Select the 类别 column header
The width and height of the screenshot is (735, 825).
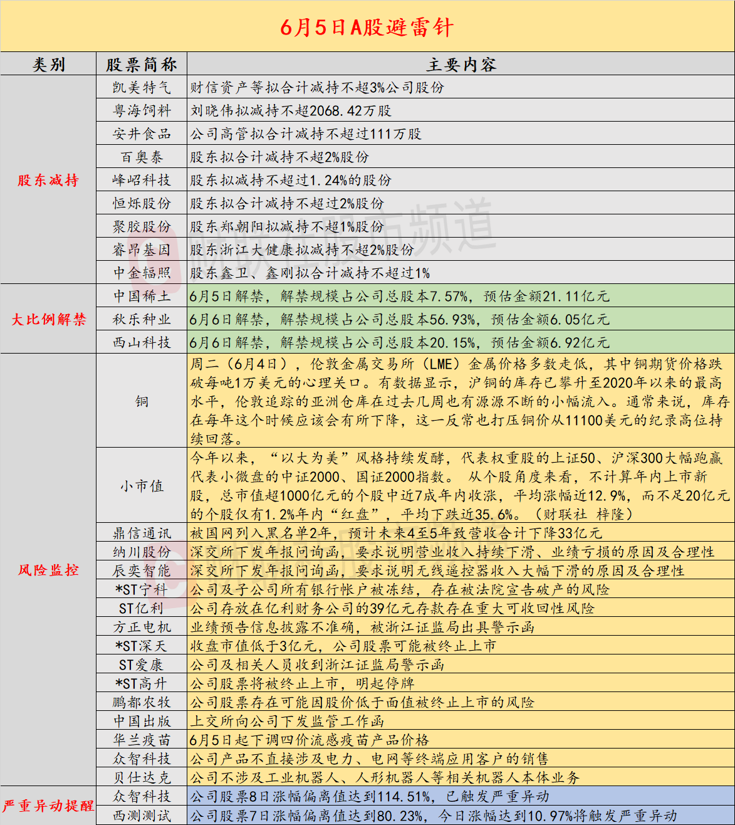pyautogui.click(x=48, y=65)
